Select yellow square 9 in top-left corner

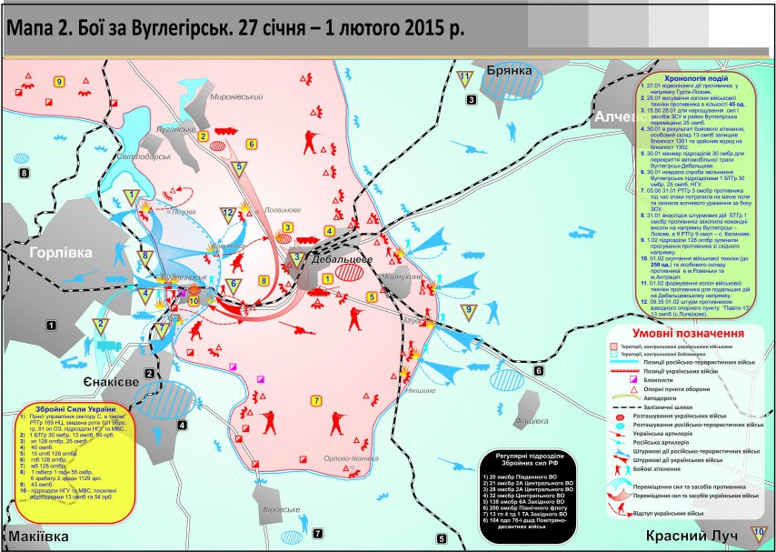tap(59, 82)
